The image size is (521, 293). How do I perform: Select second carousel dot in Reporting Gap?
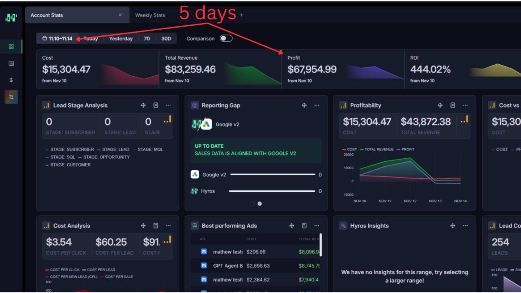(x=259, y=204)
